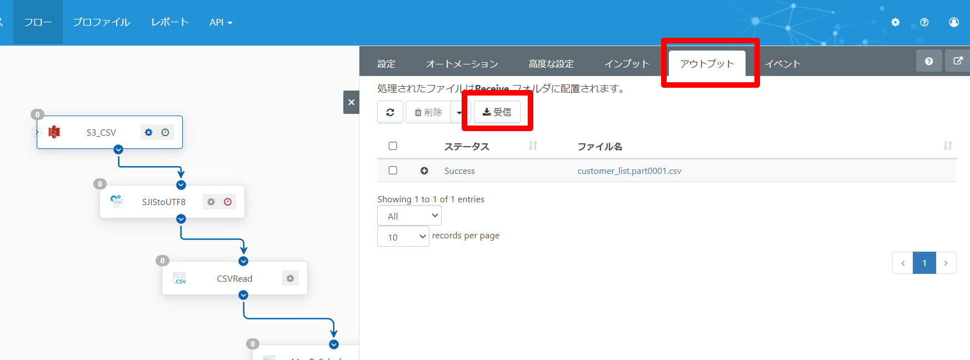The height and width of the screenshot is (360, 970).
Task: Click the SJIStoUTF8 script connector icon
Action: pos(117,201)
